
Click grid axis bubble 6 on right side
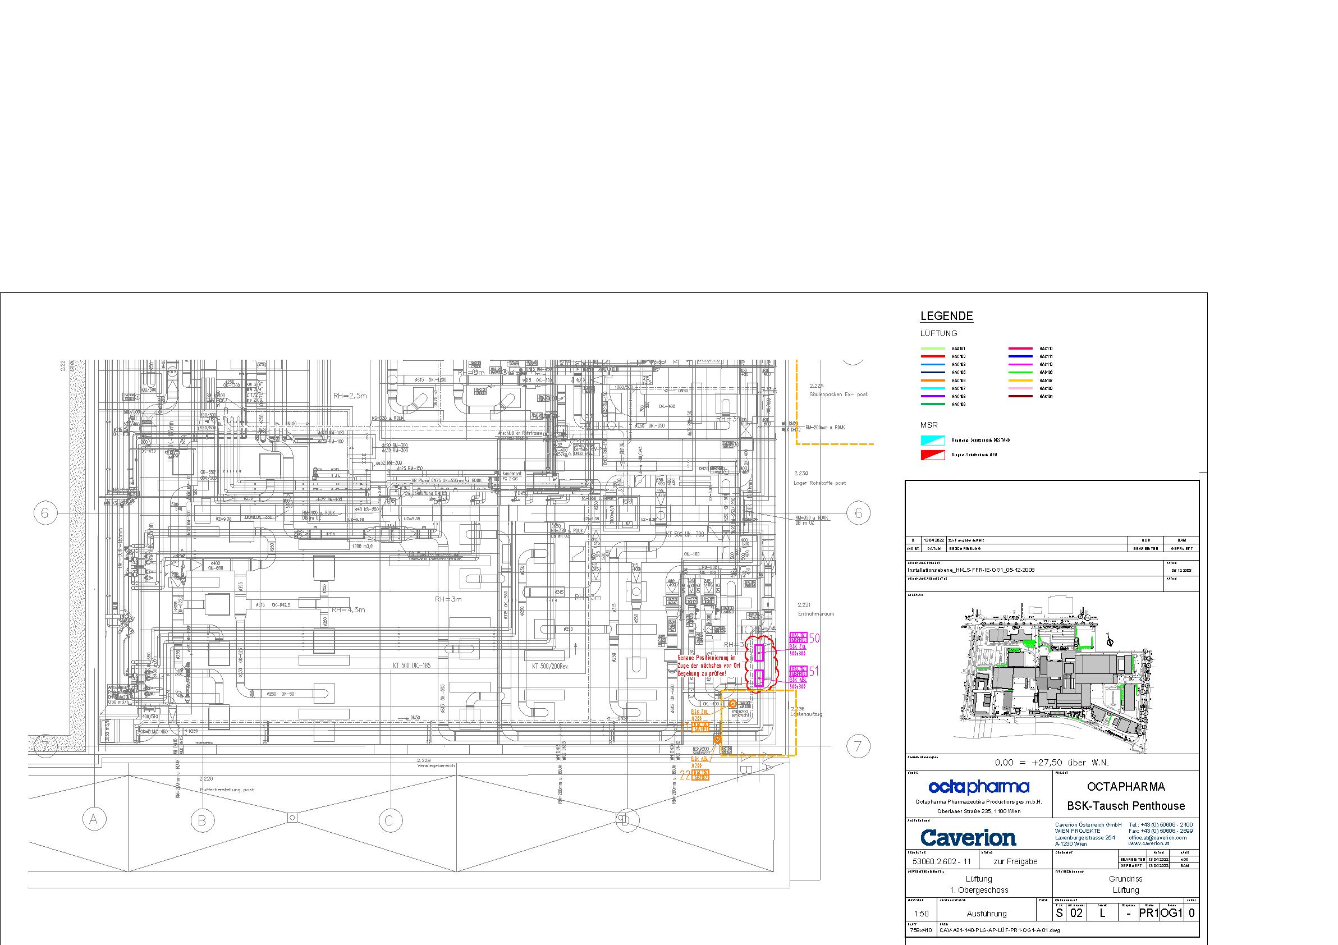[858, 513]
